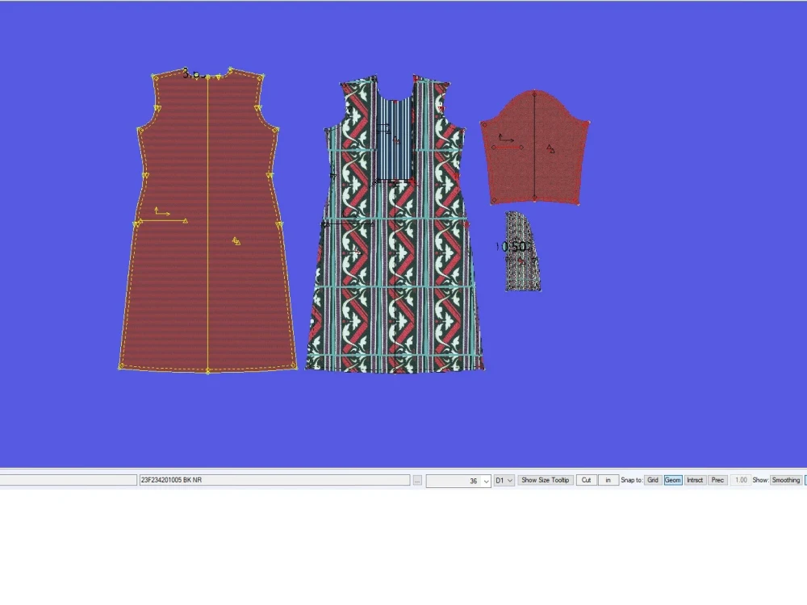The image size is (807, 605).
Task: Open the Show: Smoothing dropdown
Action: tap(784, 480)
